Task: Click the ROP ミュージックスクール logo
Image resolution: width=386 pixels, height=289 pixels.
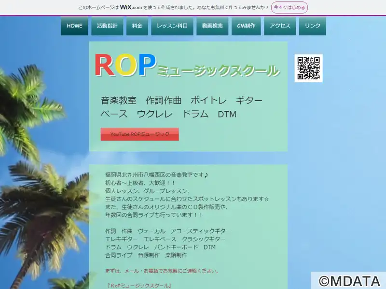Action: point(187,65)
